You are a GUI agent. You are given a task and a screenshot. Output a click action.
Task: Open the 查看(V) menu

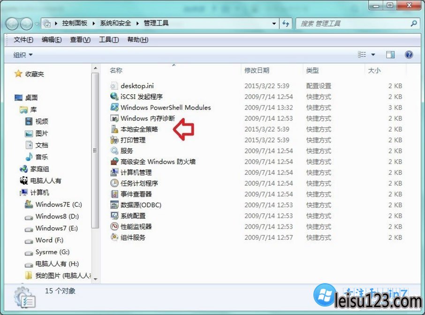coord(80,40)
